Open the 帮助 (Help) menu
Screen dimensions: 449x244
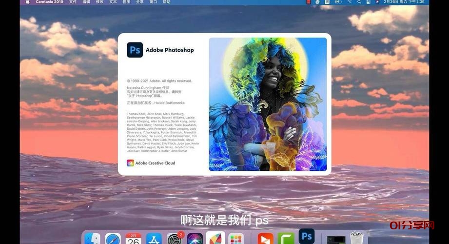[166, 2]
